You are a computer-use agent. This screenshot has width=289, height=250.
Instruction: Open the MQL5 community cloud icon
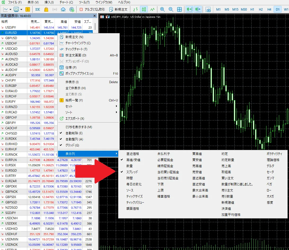pos(63,9)
